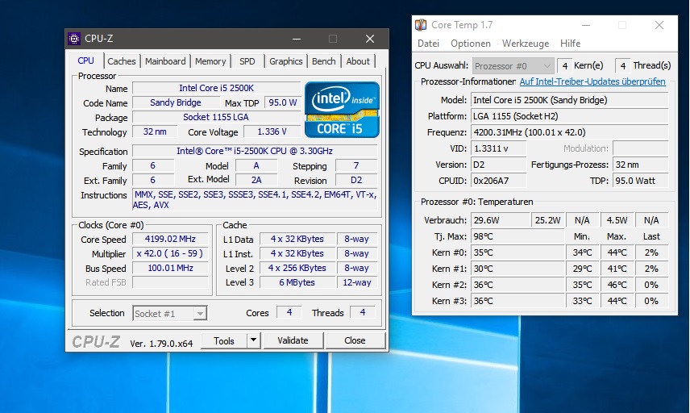Click the CPU-Z app icon in title bar
This screenshot has width=690, height=413.
click(x=74, y=39)
